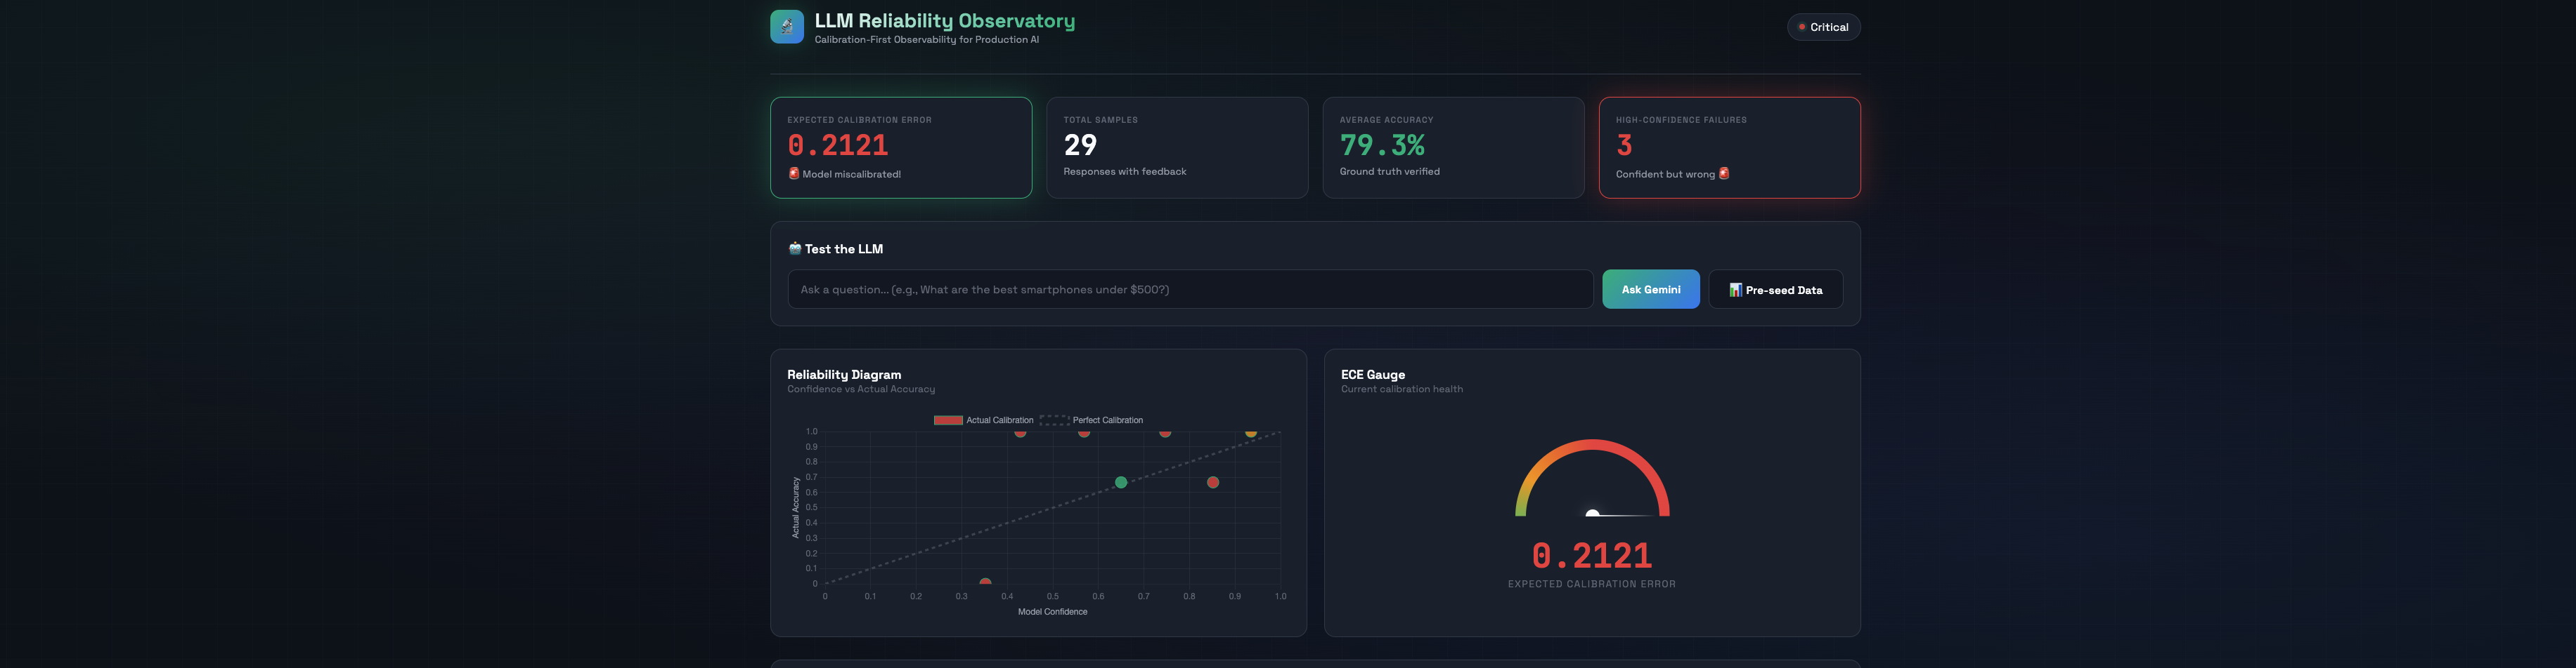This screenshot has height=668, width=2576.
Task: Click the "Ground truth verified" caption
Action: (x=1390, y=172)
